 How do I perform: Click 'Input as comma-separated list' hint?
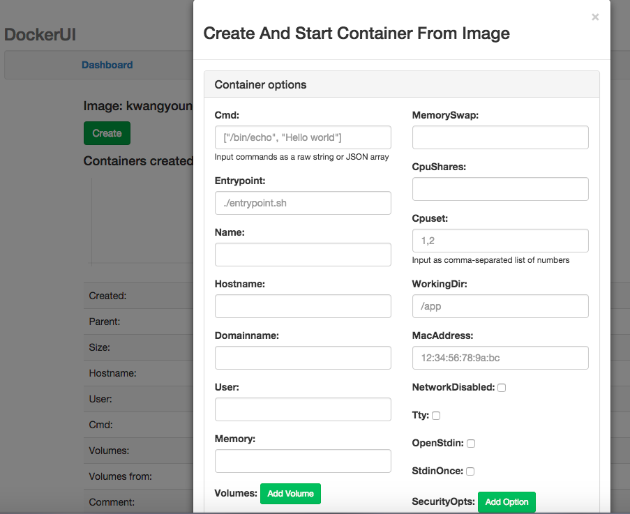490,260
